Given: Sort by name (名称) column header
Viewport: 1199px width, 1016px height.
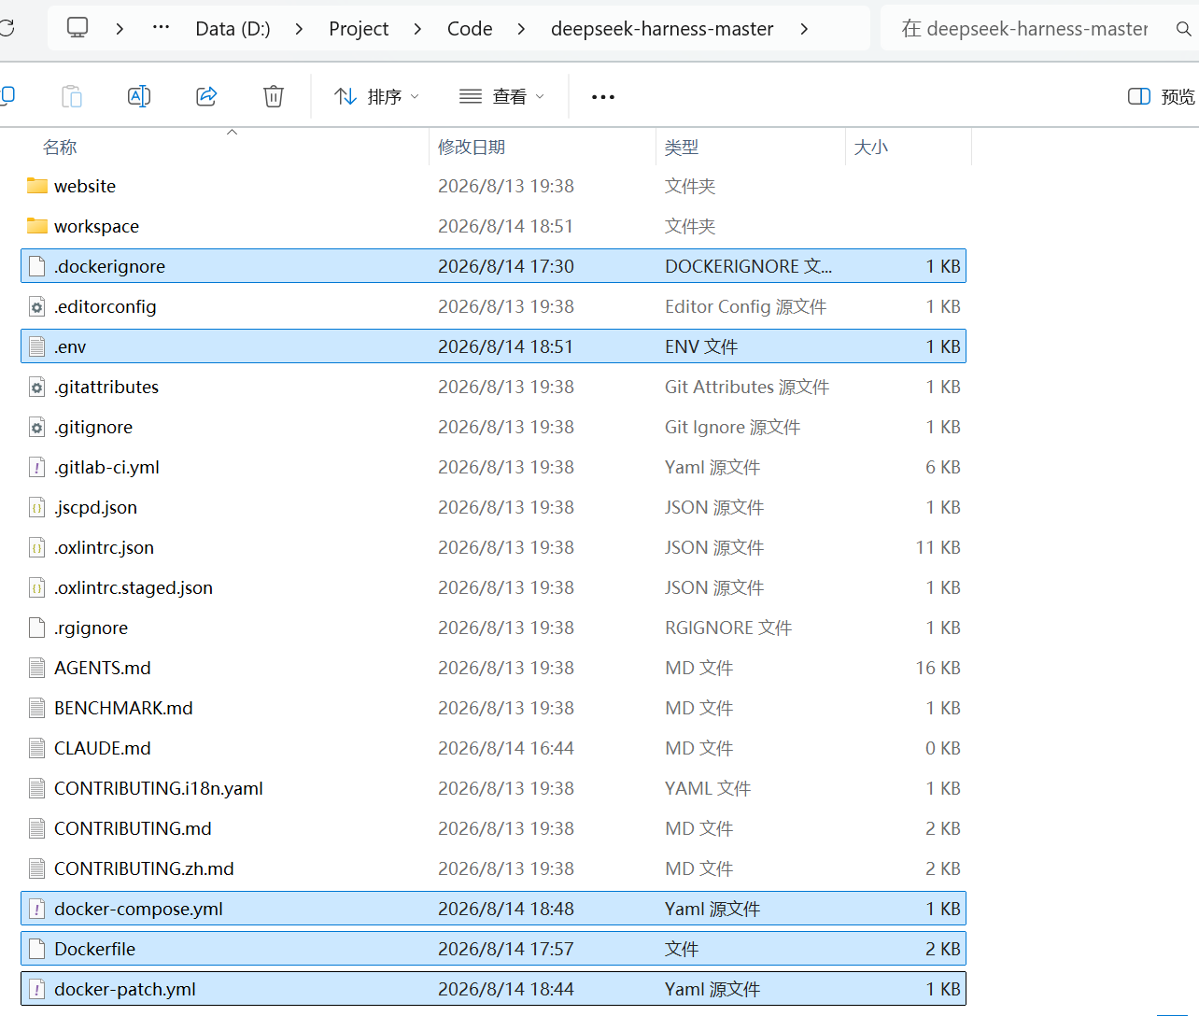Looking at the screenshot, I should pos(60,148).
